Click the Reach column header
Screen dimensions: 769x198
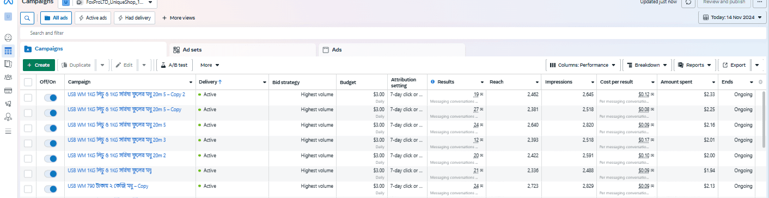point(514,82)
